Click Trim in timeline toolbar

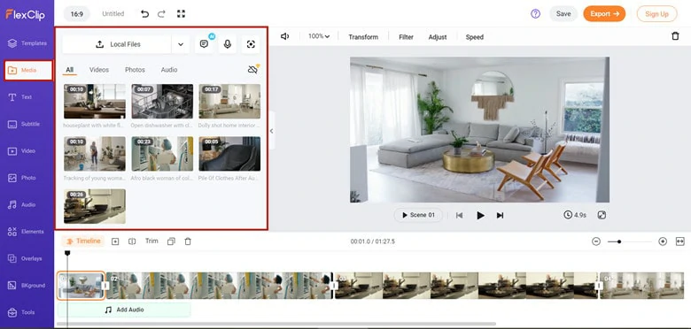[x=151, y=241]
